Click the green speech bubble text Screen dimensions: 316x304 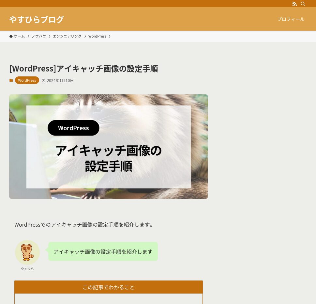point(103,251)
